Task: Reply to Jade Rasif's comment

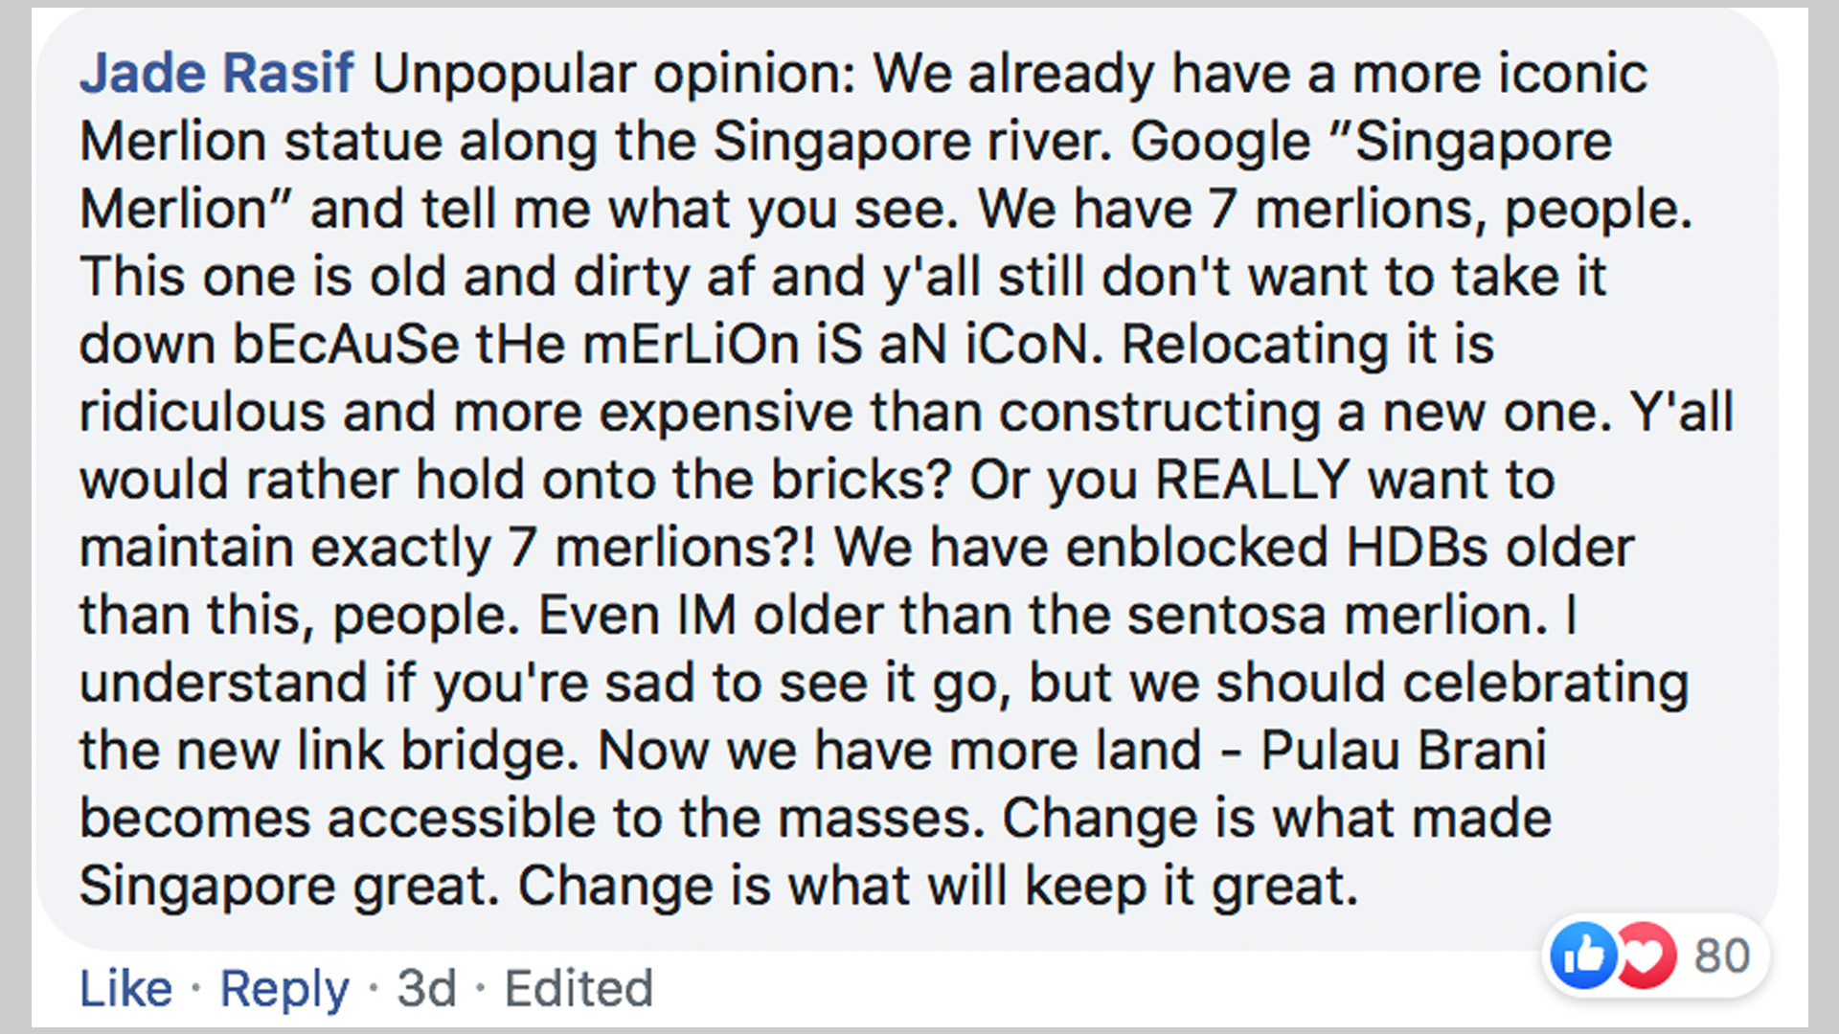Action: pos(284,988)
